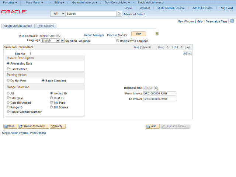Viewport: 236px width, 177px height.
Task: Click the Business Unit field
Action: (x=149, y=88)
